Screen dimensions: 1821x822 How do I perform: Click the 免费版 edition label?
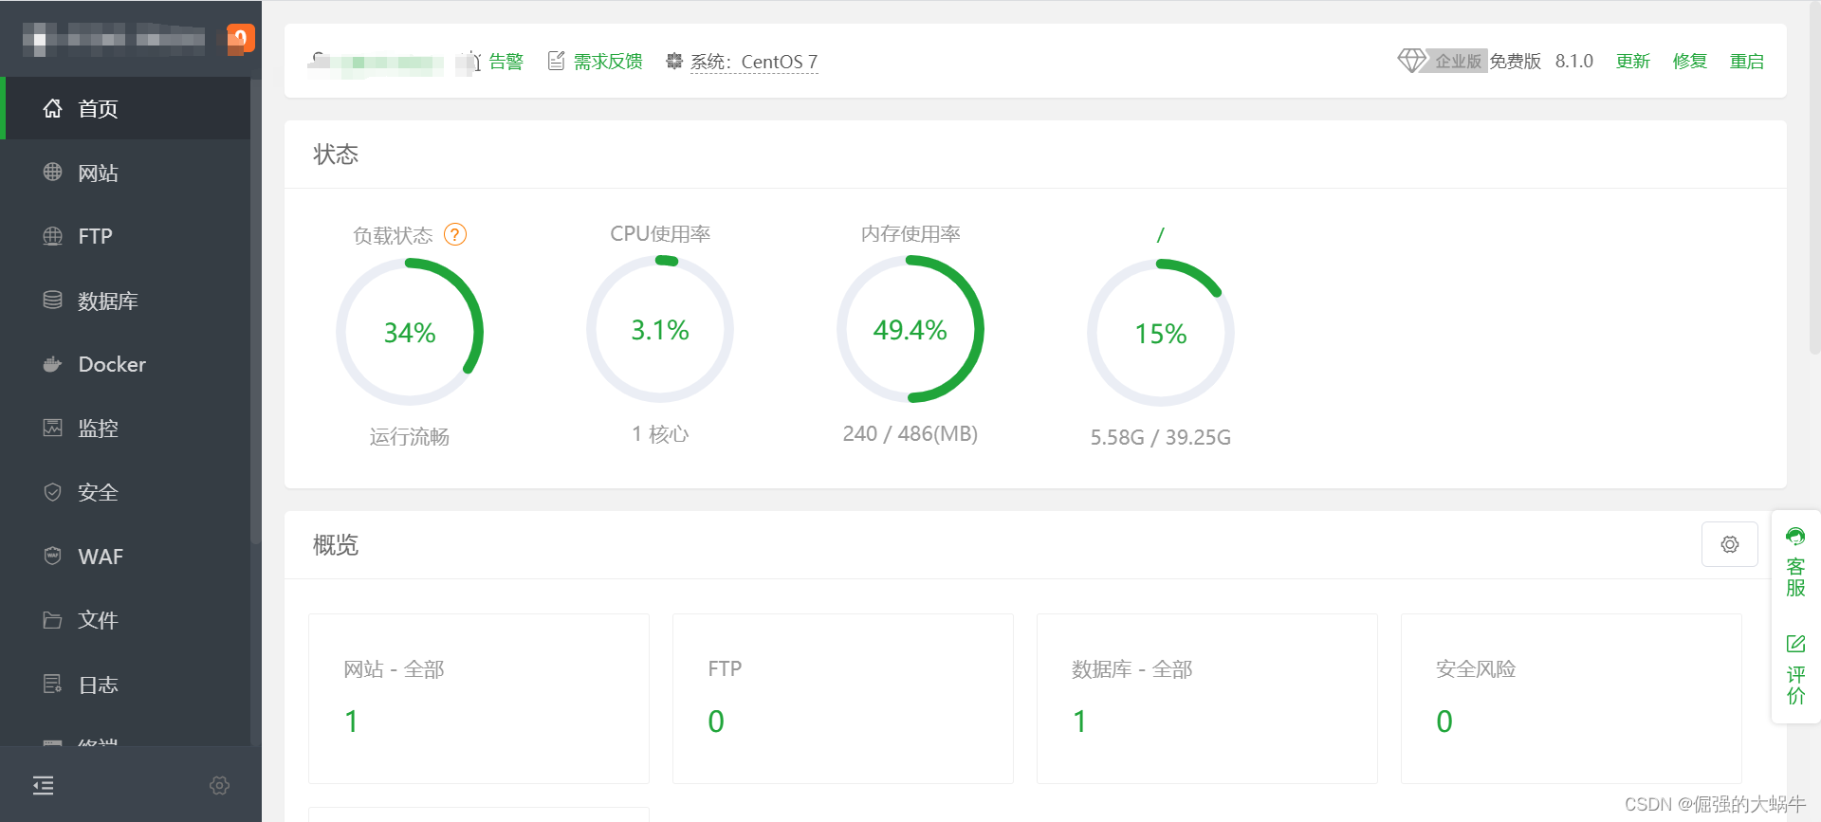pos(1516,62)
